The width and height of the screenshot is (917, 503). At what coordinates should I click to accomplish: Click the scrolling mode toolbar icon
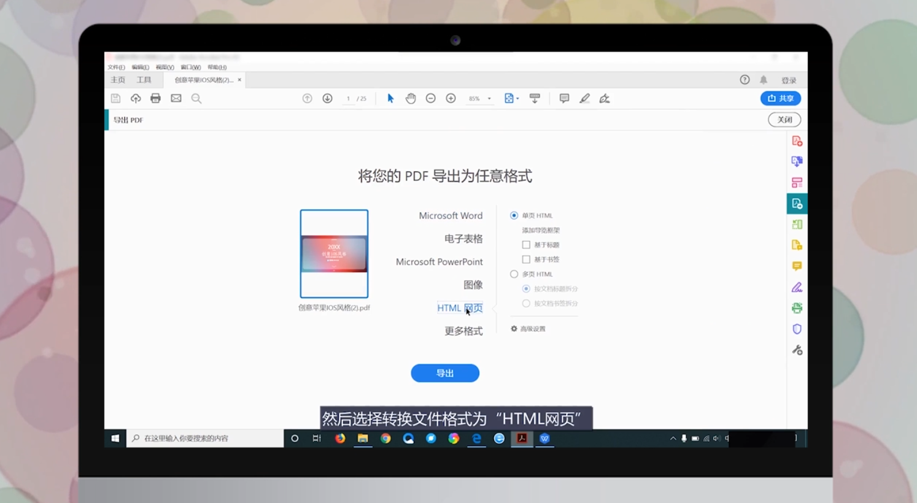pyautogui.click(x=535, y=98)
